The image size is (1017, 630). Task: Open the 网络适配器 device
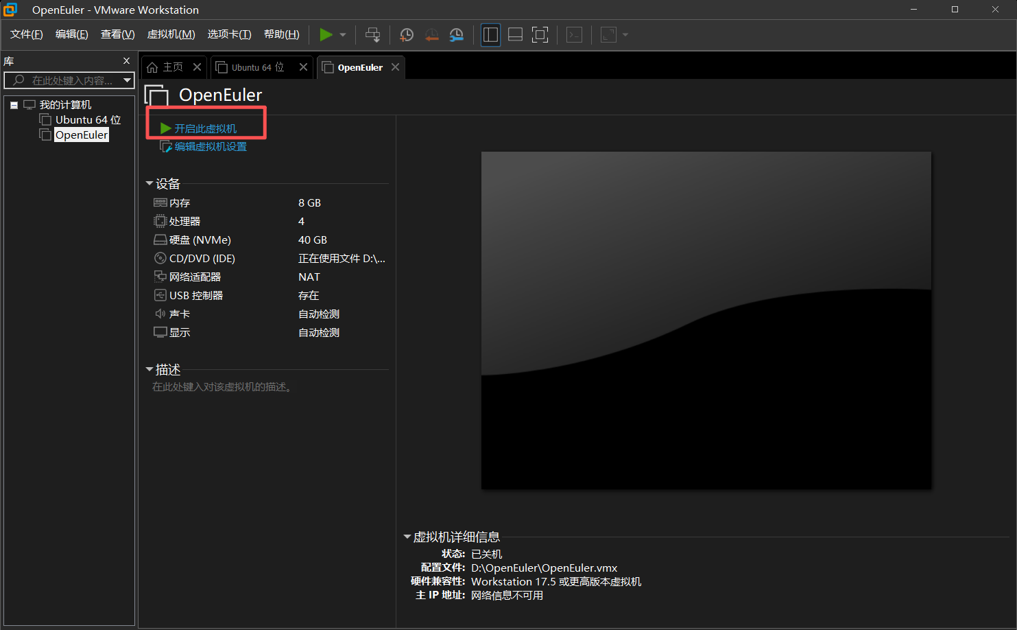195,277
